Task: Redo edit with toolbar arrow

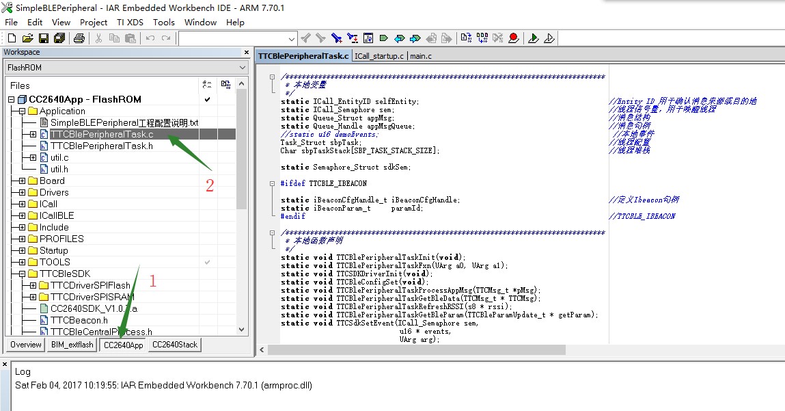Action: coord(166,38)
